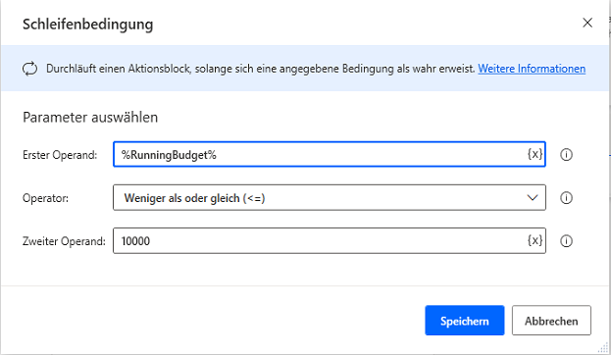Click the 'Zweiter Operand:' label
This screenshot has width=611, height=355.
click(64, 241)
